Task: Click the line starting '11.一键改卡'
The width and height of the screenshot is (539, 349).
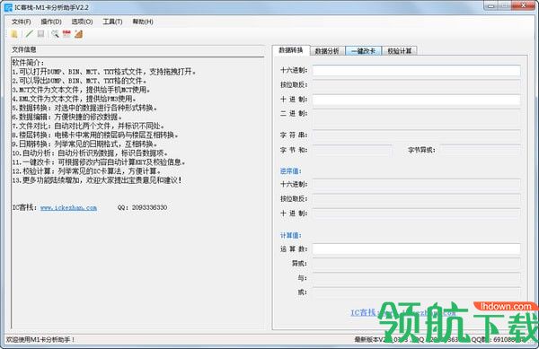Action: point(99,162)
